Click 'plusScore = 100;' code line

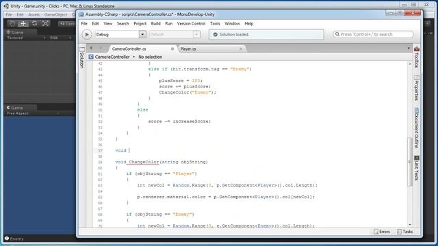(181, 81)
